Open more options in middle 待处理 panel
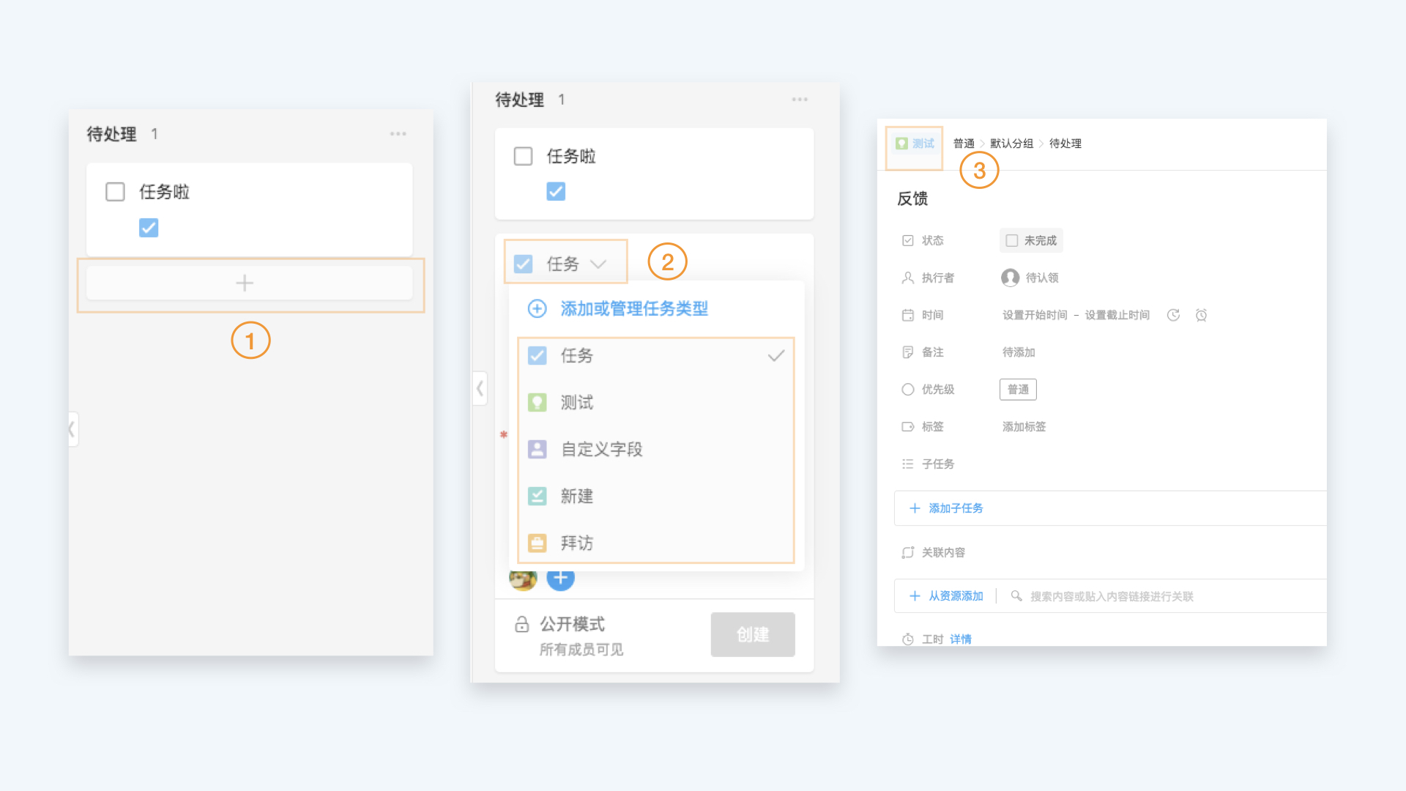Screen dimensions: 1406x791 click(800, 100)
